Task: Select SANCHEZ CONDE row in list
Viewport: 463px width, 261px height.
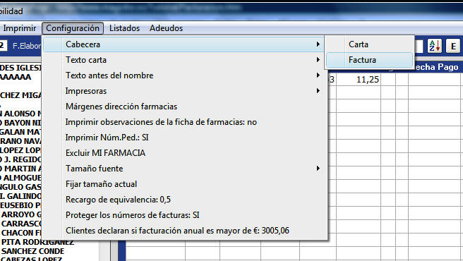Action: tap(32, 251)
